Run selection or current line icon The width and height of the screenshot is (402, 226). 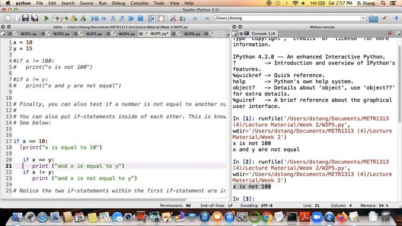click(74, 18)
